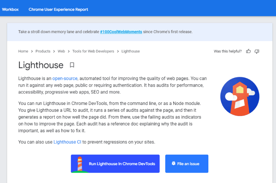Open the #100CoolWebMoments link
This screenshot has height=183, width=276.
pos(121,32)
